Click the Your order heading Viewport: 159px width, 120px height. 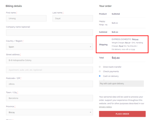(105, 6)
